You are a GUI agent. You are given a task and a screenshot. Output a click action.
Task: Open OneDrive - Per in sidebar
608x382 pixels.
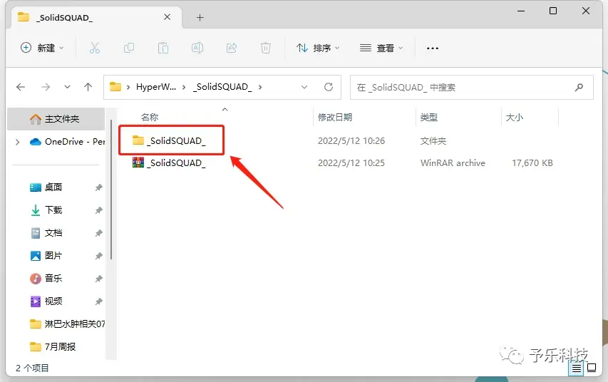click(68, 142)
